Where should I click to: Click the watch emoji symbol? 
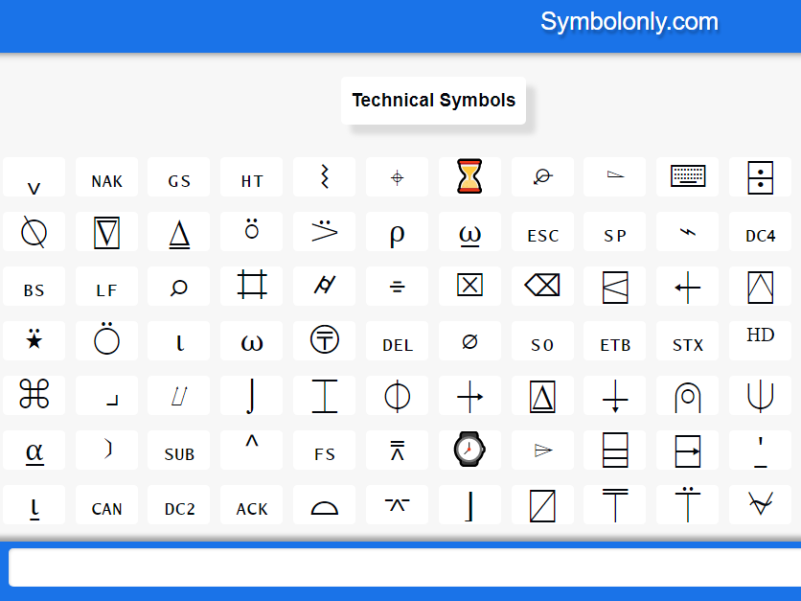469,450
